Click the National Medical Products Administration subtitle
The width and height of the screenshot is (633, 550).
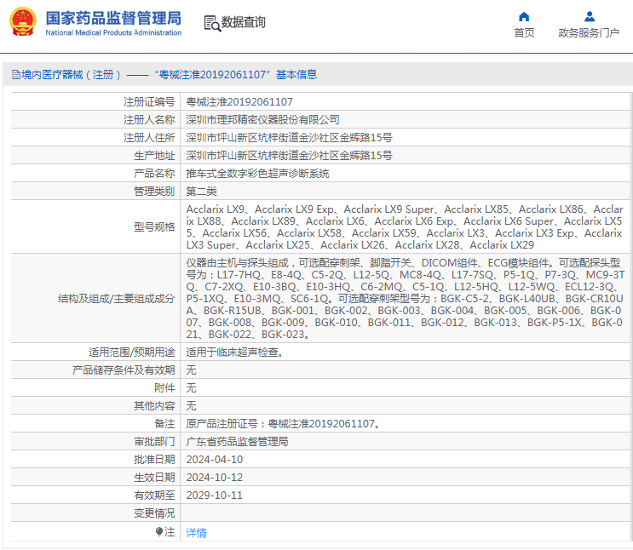click(x=113, y=32)
